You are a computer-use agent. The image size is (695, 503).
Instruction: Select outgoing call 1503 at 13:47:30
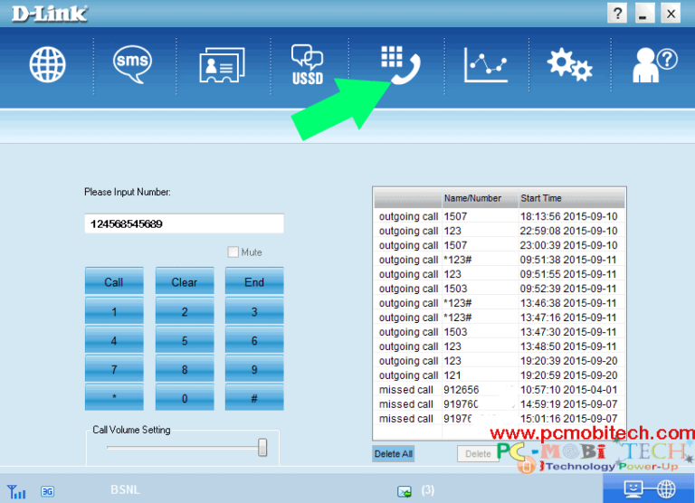(x=500, y=332)
